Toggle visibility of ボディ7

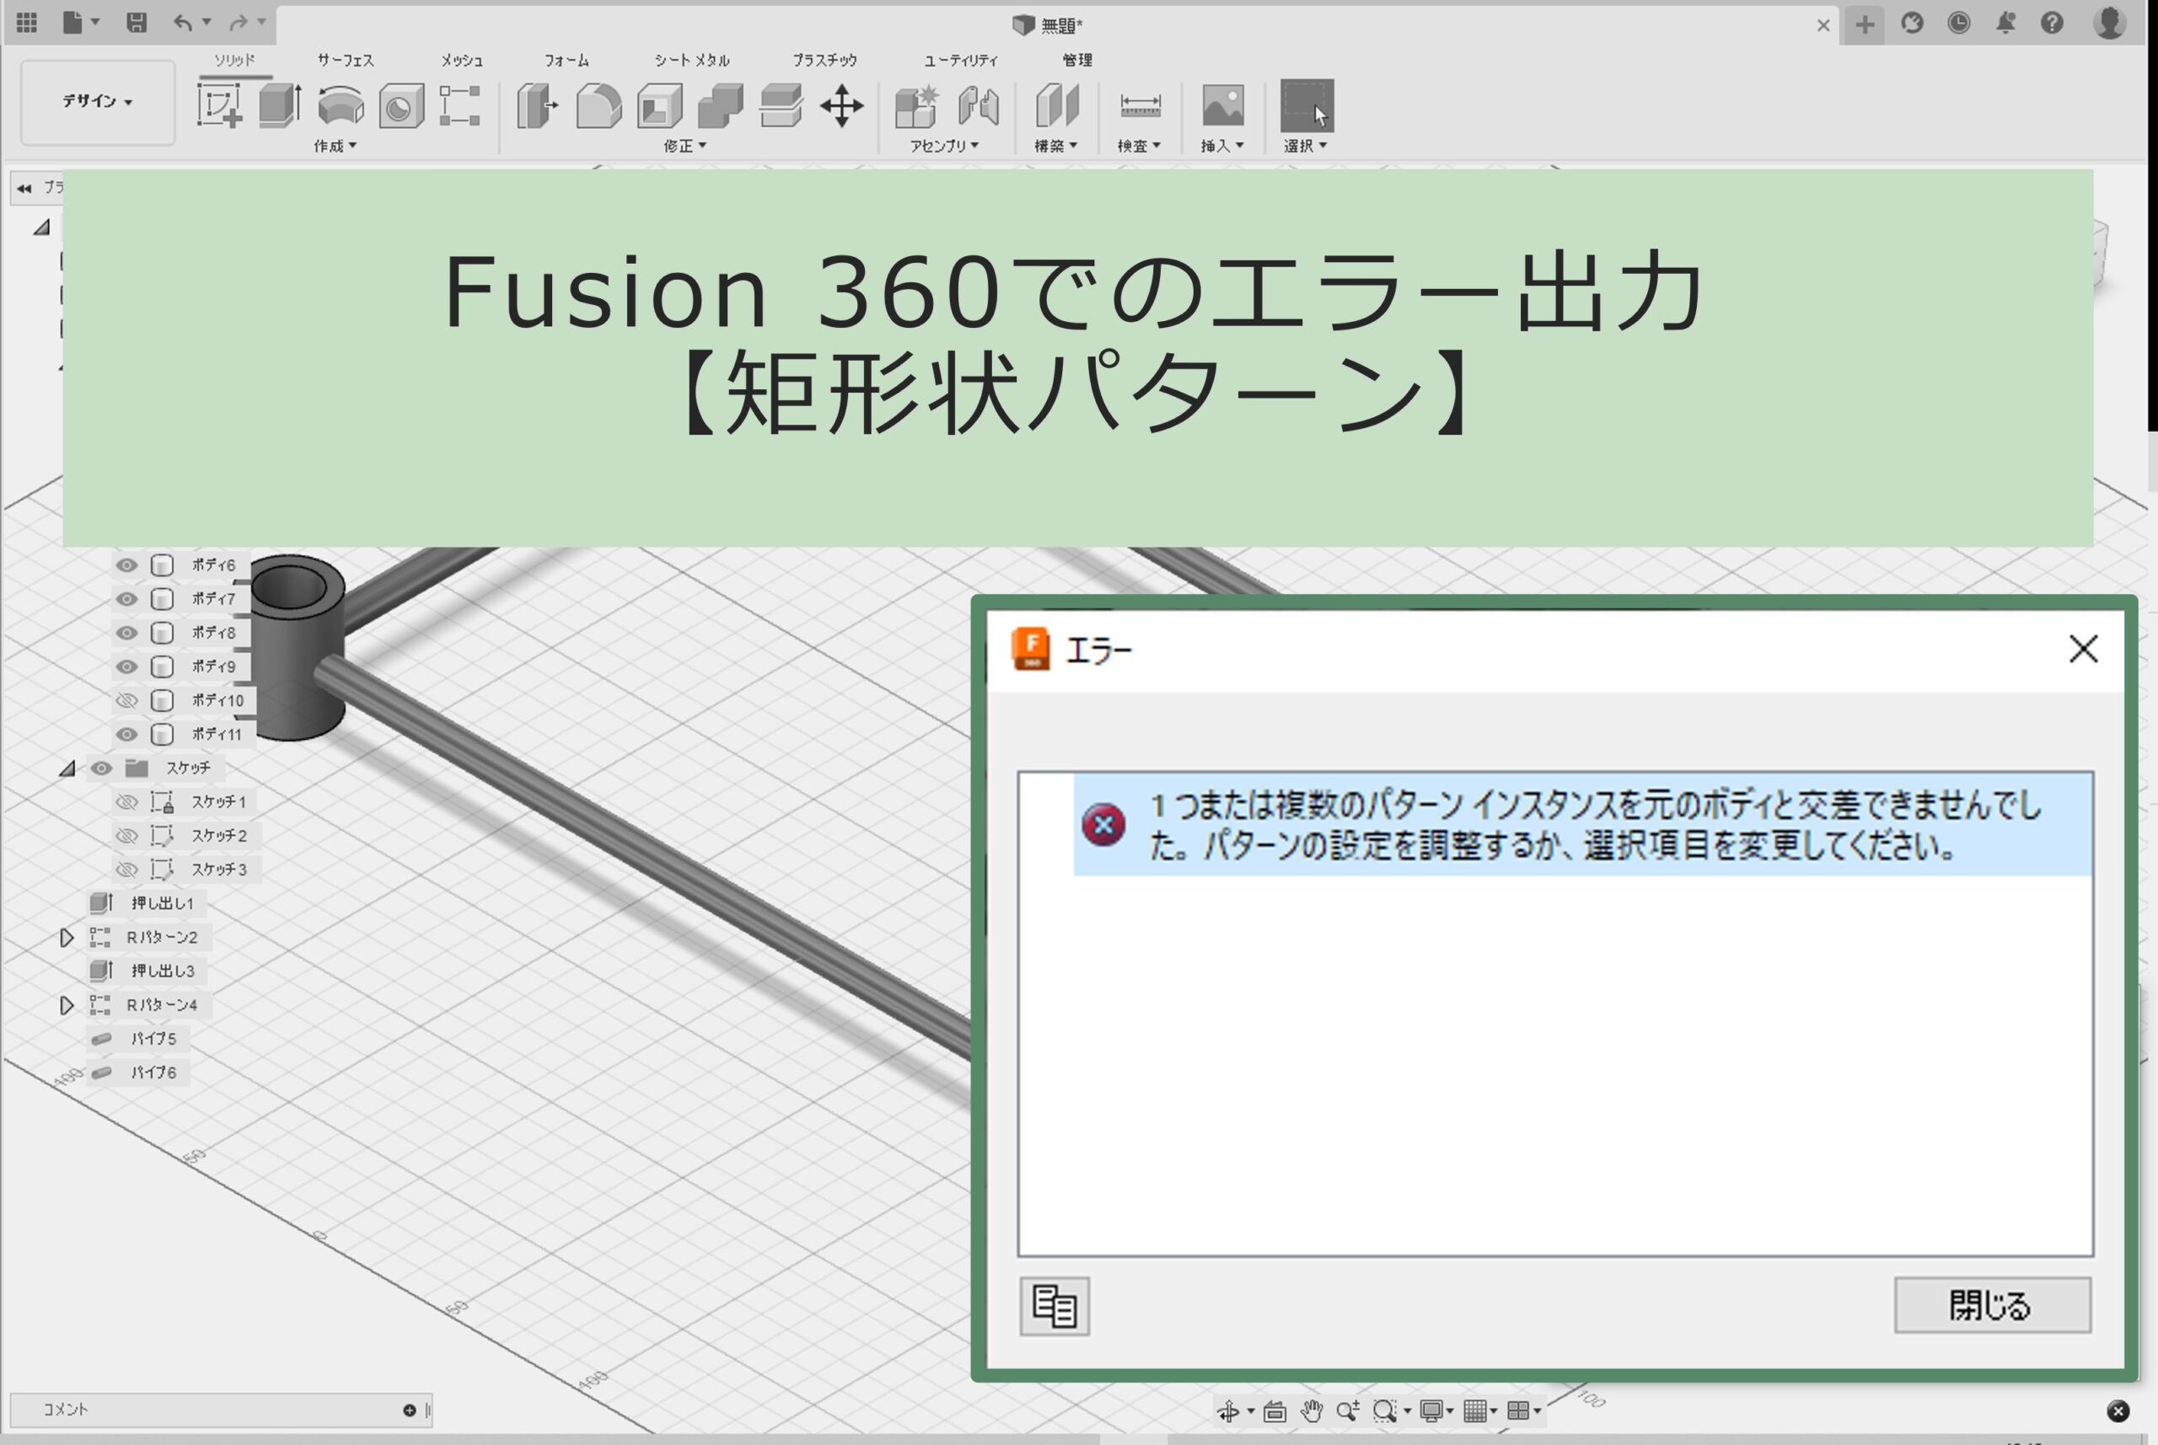[x=126, y=599]
